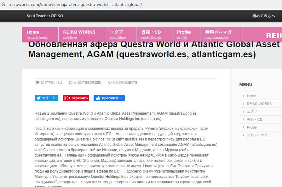This screenshot has width=282, height=187.
Task: Click chevron arrow beside sidebar 無料メルマガ
Action: (x=243, y=135)
